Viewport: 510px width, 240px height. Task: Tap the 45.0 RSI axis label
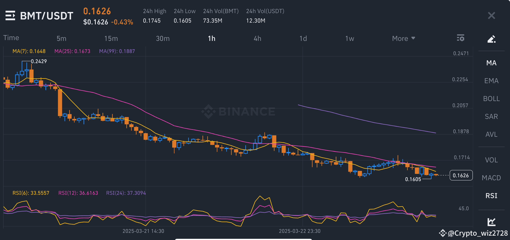464,208
